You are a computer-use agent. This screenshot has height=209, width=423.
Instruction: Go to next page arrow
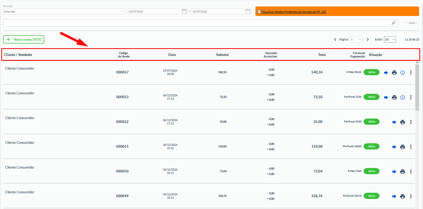368,39
